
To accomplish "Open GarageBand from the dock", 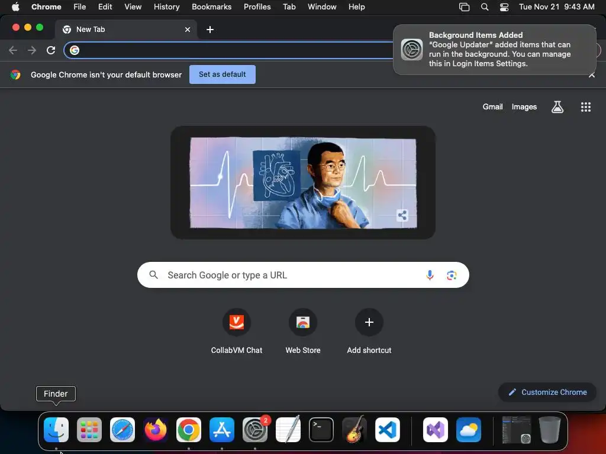I will pos(354,429).
